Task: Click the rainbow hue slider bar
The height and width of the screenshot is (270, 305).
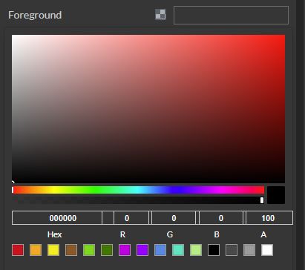Action: click(x=138, y=190)
